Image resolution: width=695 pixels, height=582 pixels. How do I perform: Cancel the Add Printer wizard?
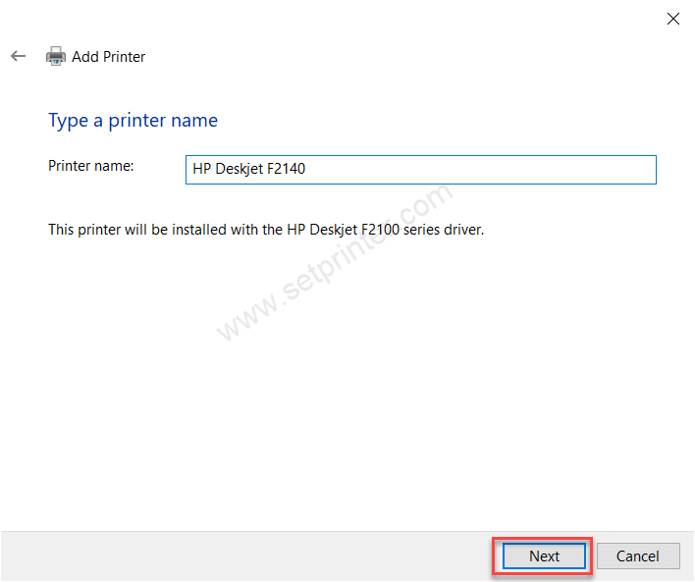pos(638,556)
